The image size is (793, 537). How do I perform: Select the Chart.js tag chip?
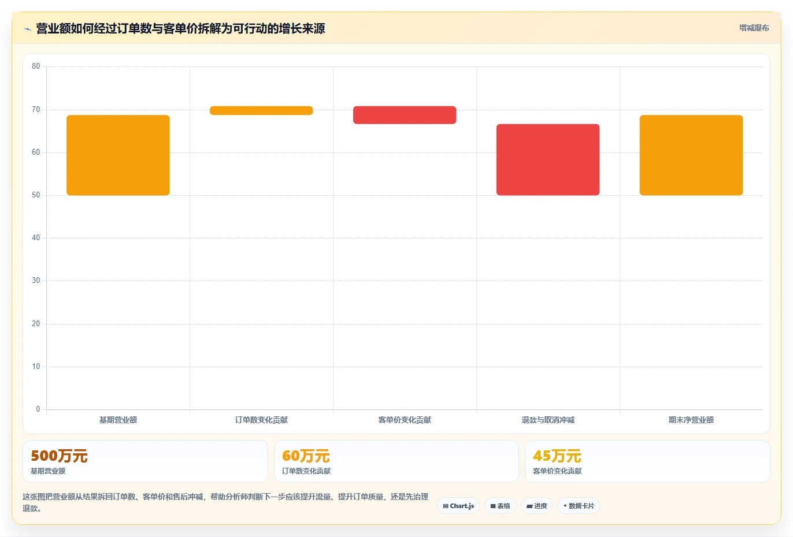pos(458,506)
